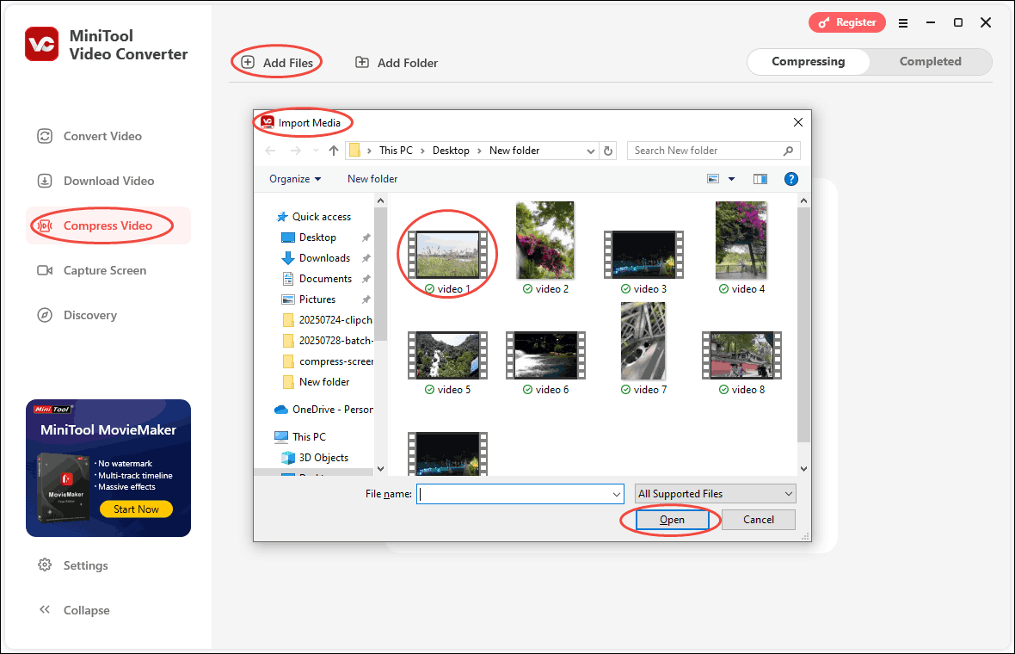Select This PC in navigation tree
Viewport: 1015px width, 654px height.
(x=300, y=437)
